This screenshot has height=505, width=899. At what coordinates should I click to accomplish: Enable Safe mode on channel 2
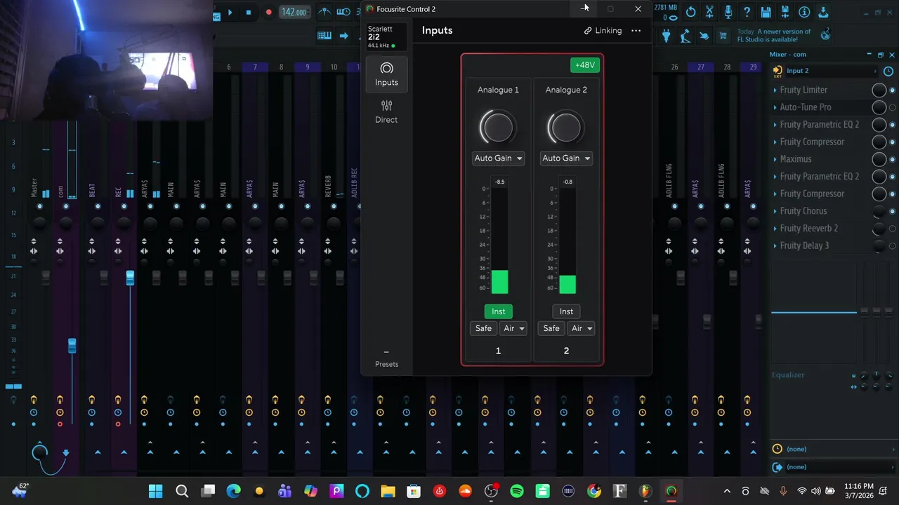[551, 328]
